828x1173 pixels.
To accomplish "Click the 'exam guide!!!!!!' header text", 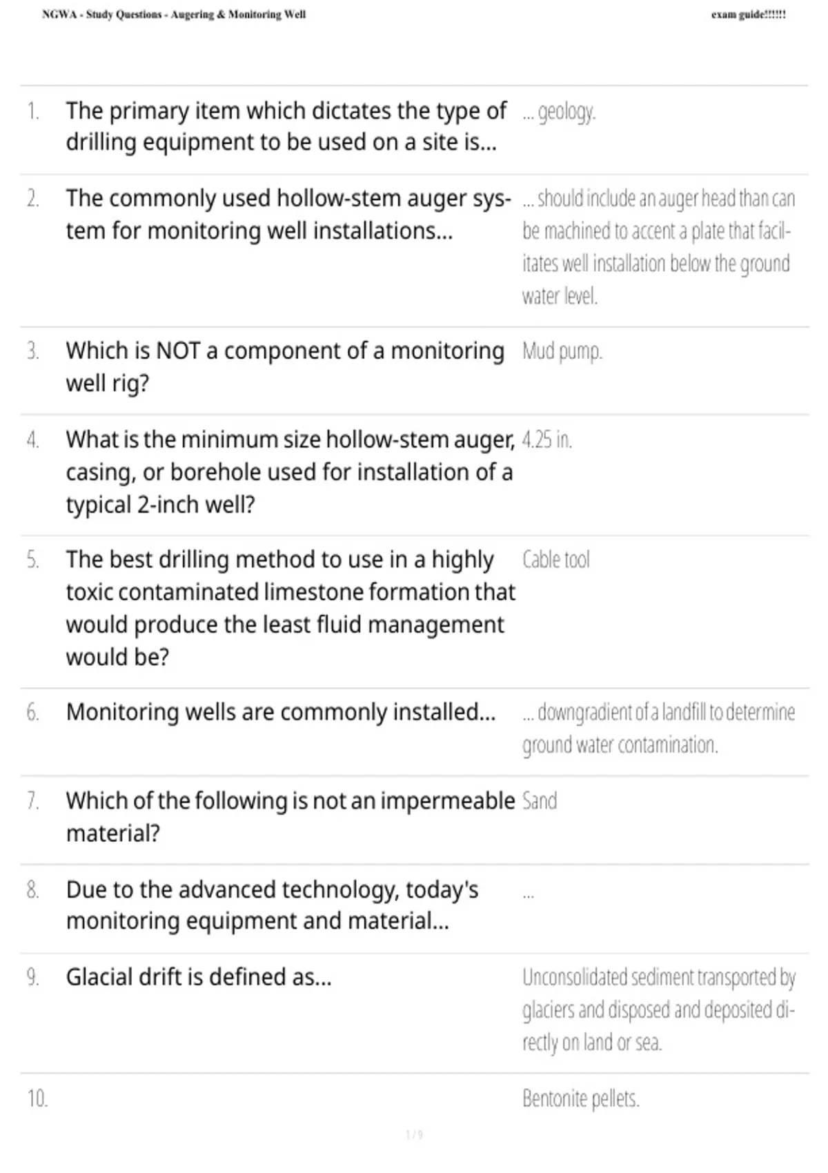I will pyautogui.click(x=749, y=14).
